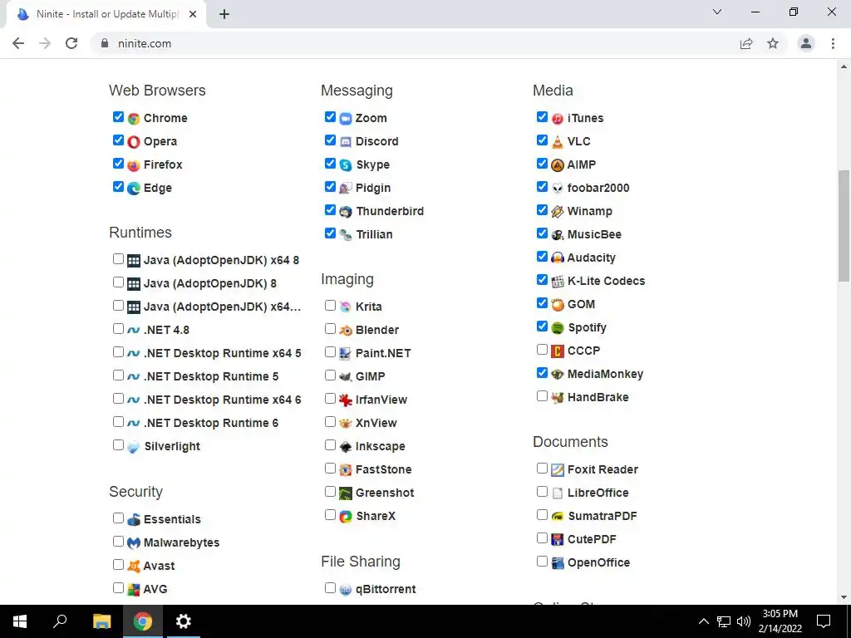
Task: Check the Paint.NET checkbox
Action: point(330,352)
